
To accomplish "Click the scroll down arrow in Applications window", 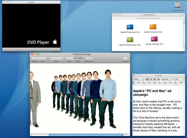I will (x=184, y=48).
